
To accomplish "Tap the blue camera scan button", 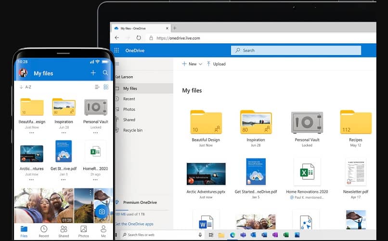I will pyautogui.click(x=102, y=212).
